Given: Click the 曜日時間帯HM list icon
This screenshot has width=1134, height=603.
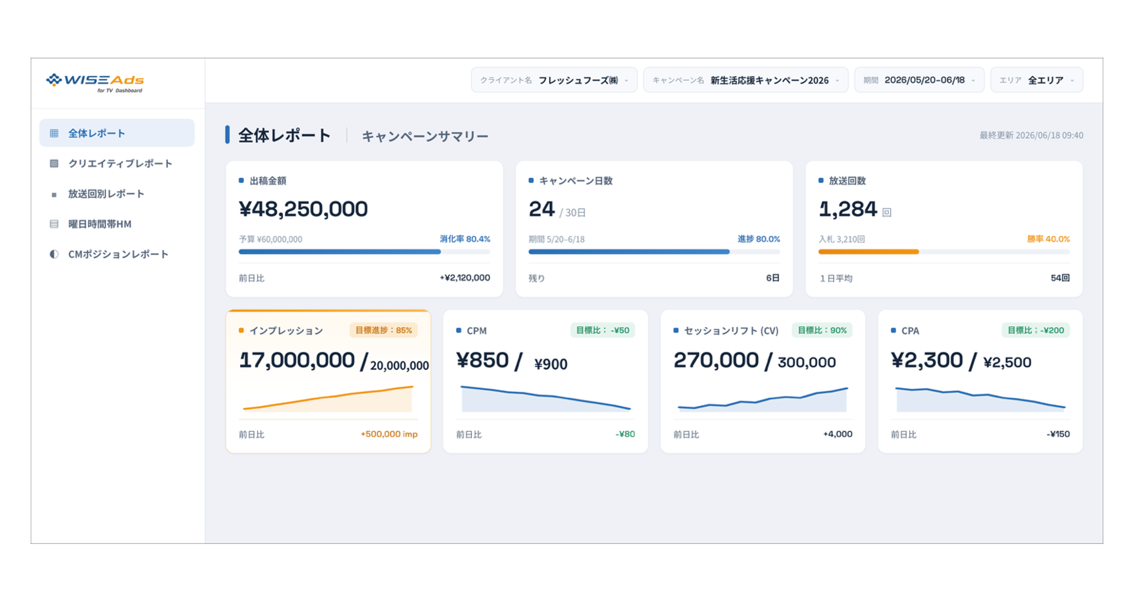Looking at the screenshot, I should [54, 225].
